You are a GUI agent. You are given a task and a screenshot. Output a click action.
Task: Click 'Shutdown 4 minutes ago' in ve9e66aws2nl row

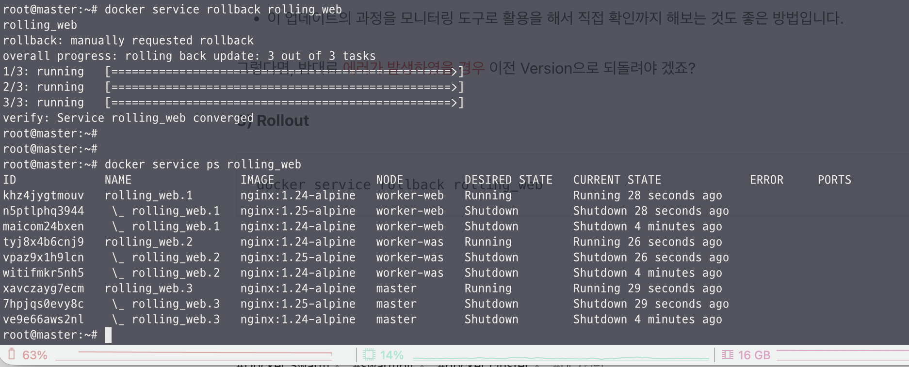point(648,320)
